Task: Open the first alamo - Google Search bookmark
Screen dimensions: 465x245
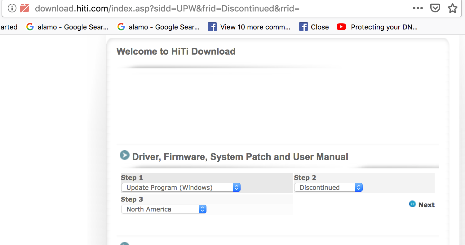Action: tap(67, 27)
